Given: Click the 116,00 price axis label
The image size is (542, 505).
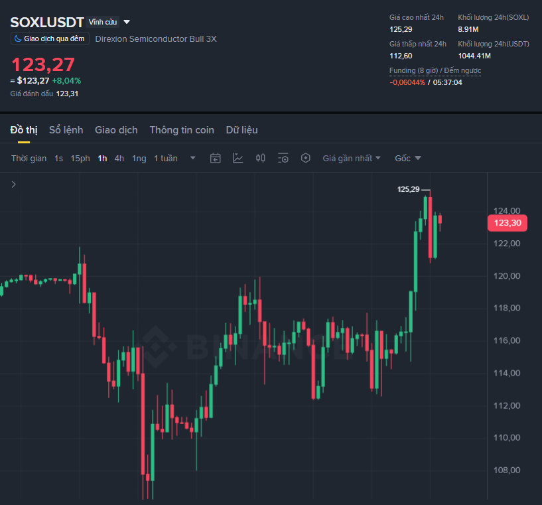Looking at the screenshot, I should click(507, 340).
